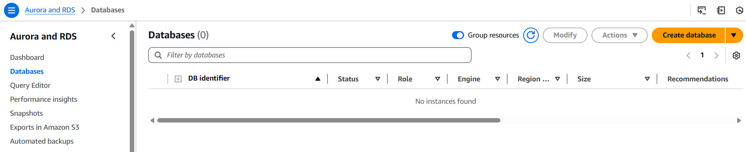Expand all rows with the plus icon

(x=178, y=79)
